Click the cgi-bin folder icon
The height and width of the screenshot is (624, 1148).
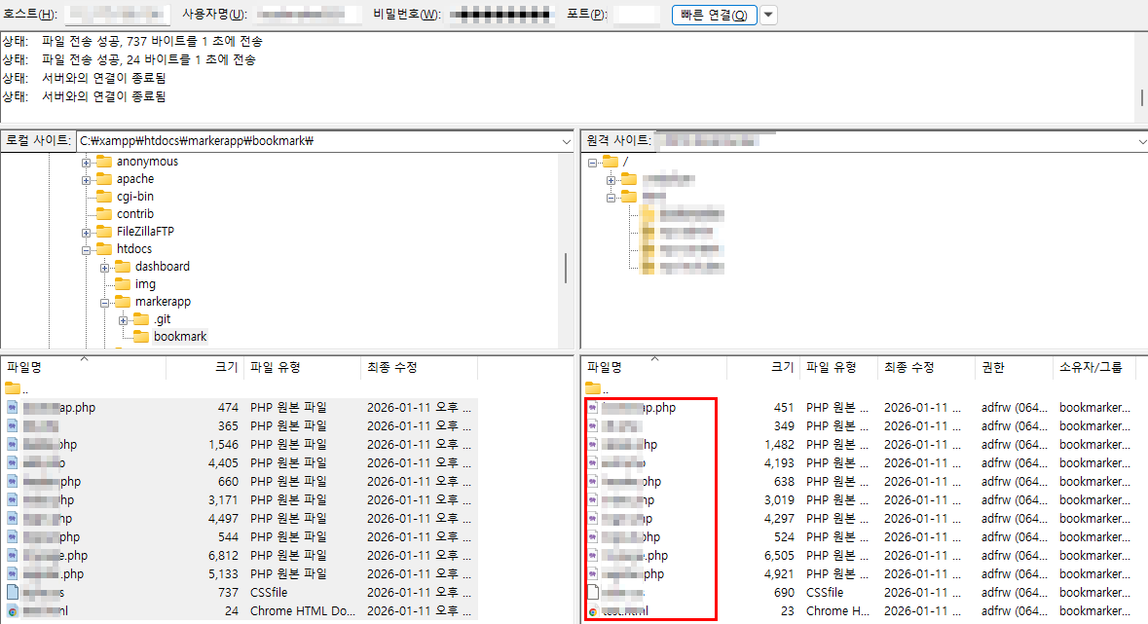click(x=104, y=197)
